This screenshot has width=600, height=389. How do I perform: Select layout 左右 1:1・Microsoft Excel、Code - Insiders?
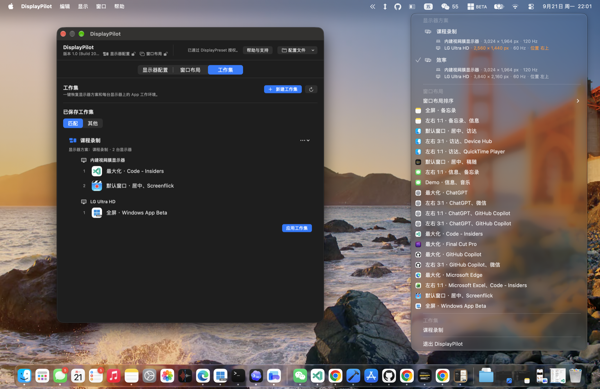tap(499, 286)
